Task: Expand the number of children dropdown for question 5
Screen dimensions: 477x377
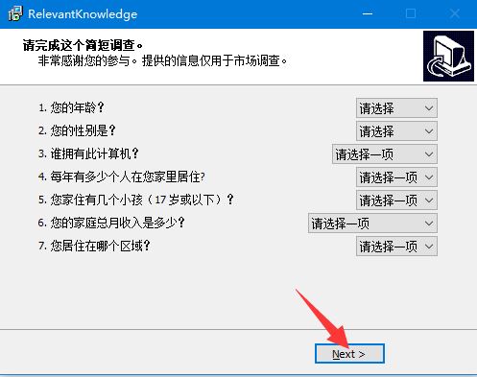Action: 396,200
